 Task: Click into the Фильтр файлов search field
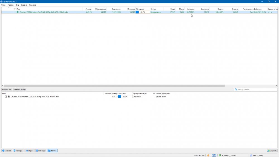(257, 90)
